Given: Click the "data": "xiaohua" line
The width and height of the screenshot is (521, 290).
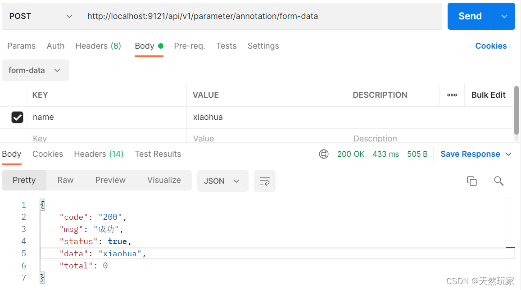Looking at the screenshot, I should point(103,254).
